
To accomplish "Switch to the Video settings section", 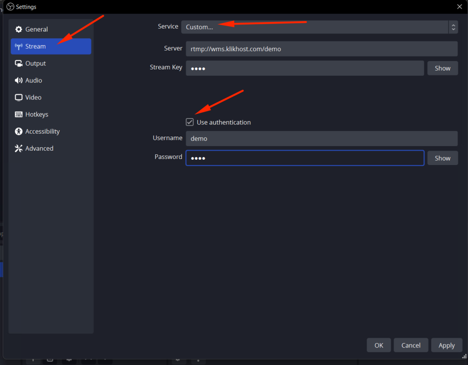I will click(51, 97).
